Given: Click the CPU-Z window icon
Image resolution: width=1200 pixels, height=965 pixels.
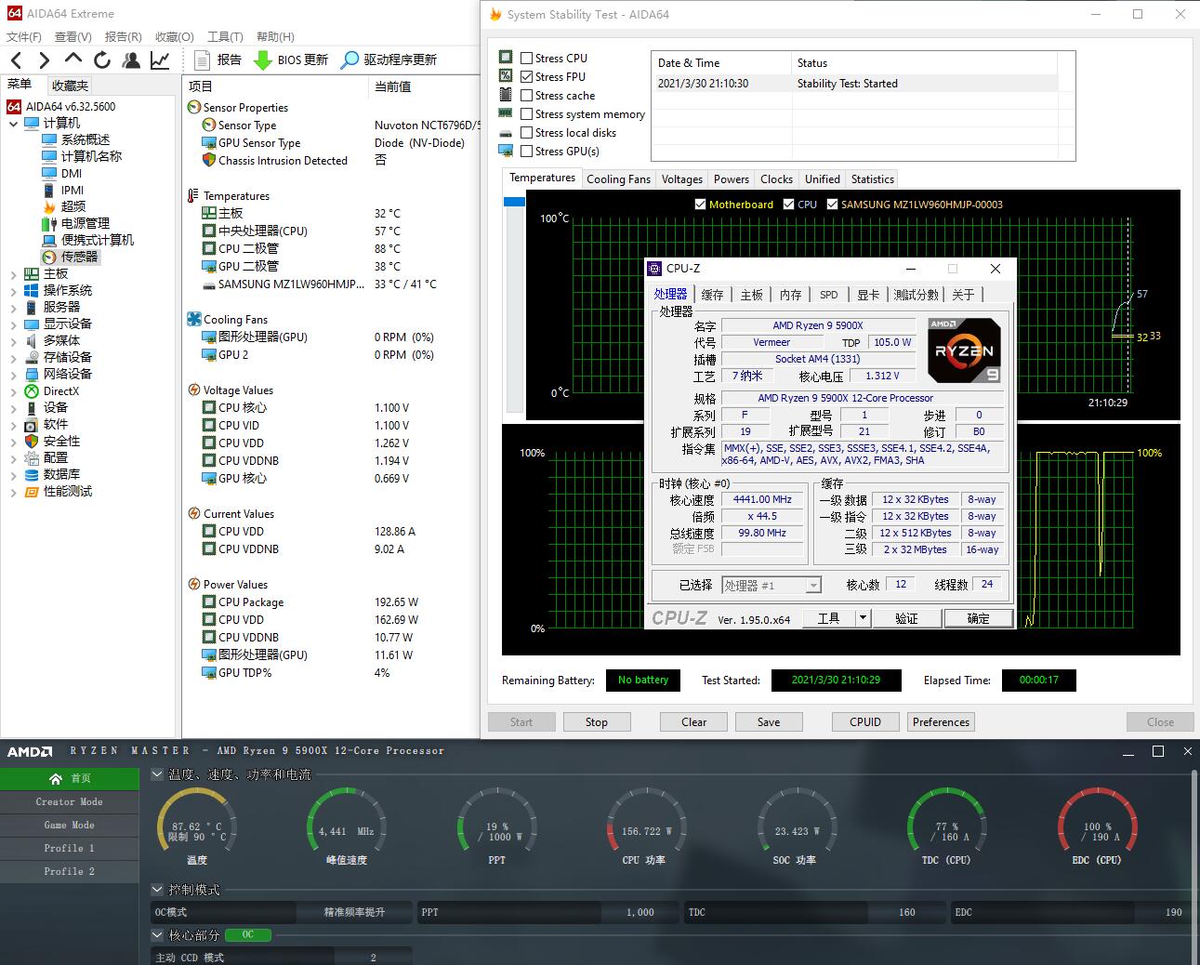Looking at the screenshot, I should click(655, 269).
